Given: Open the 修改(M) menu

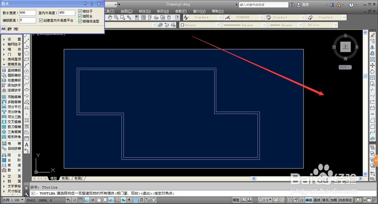Looking at the screenshot, I should click(163, 11).
